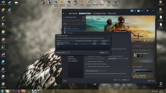Click Firefox icon in the taskbar
Viewport: 166px width, 93px height.
click(23, 91)
